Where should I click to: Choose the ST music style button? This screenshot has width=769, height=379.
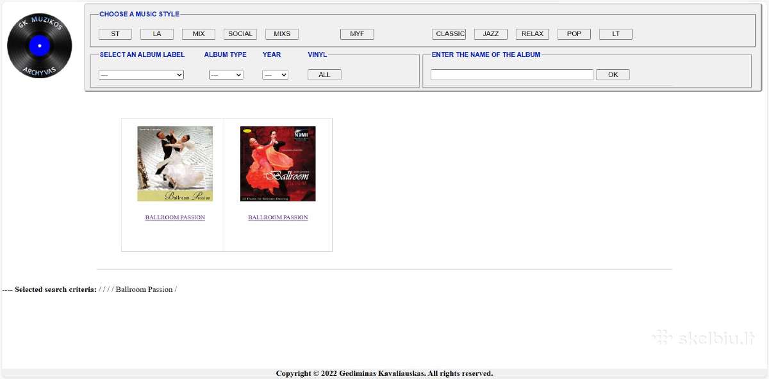coord(115,34)
